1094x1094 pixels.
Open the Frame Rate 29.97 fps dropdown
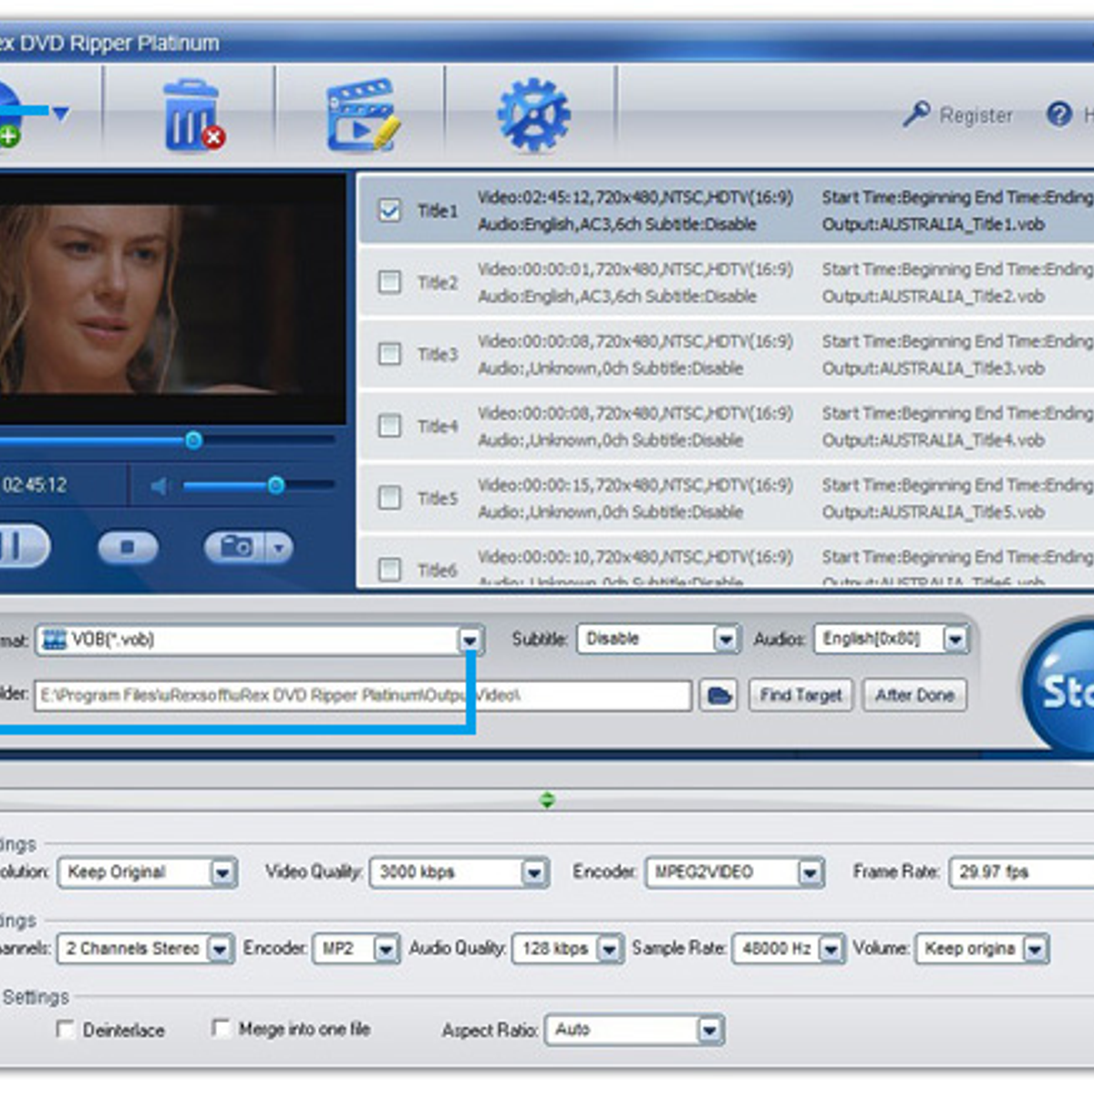click(1021, 872)
